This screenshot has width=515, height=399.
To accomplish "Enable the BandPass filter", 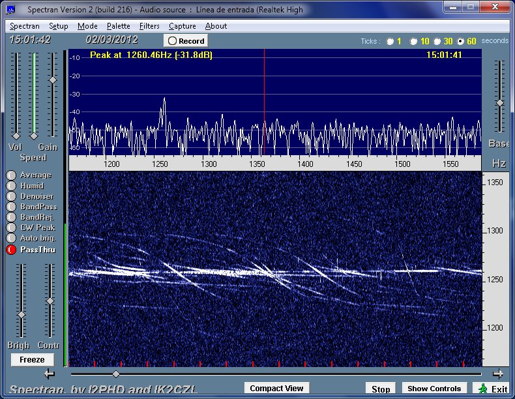I will tap(11, 207).
